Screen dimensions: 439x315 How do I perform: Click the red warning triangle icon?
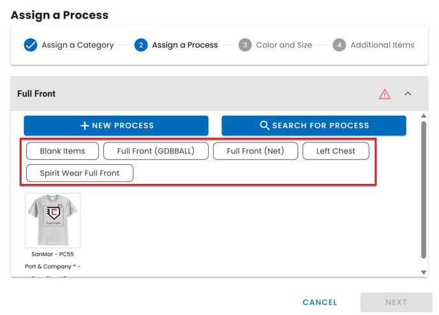[385, 94]
